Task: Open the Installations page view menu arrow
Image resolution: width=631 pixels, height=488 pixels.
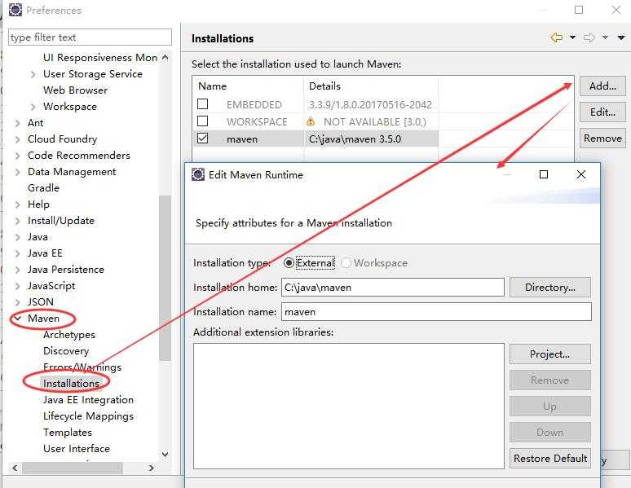Action: (621, 37)
